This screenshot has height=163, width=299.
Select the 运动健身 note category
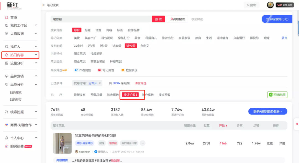coord(222,38)
